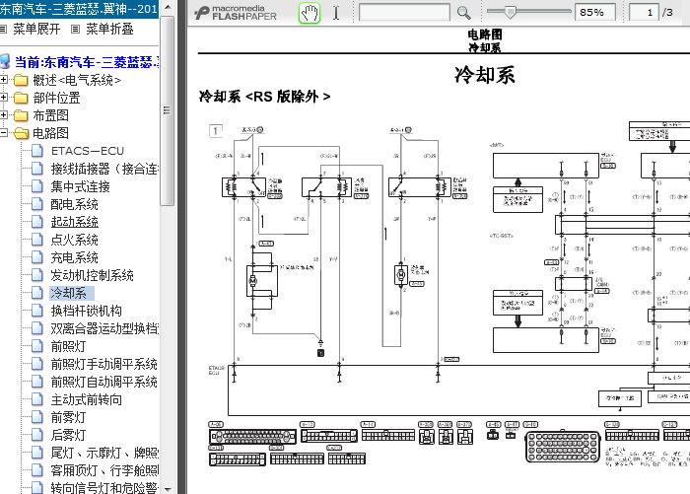
Task: Open the 充电系统 page
Action: [74, 257]
